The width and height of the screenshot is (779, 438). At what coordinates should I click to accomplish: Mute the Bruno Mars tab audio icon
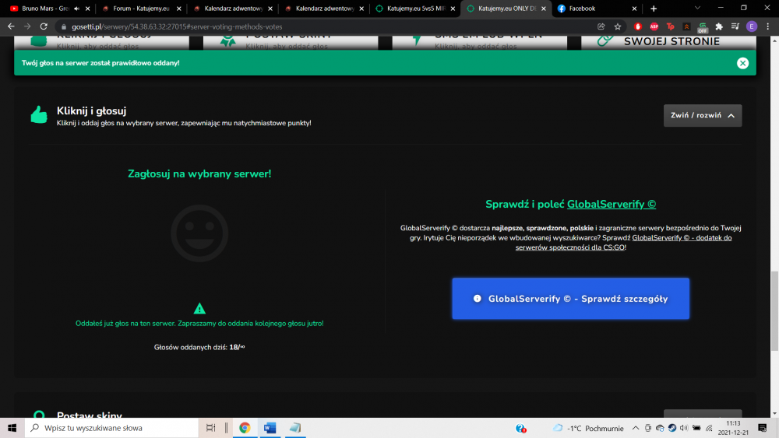point(76,9)
